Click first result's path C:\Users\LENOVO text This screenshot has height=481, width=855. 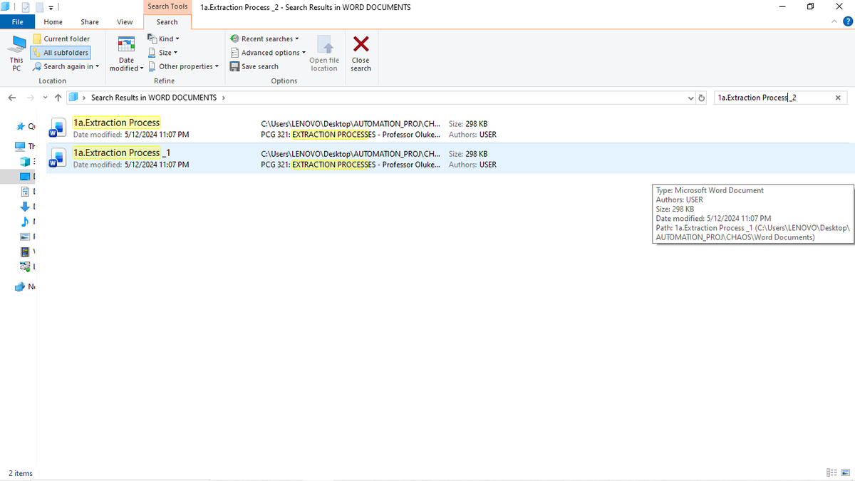pos(351,123)
